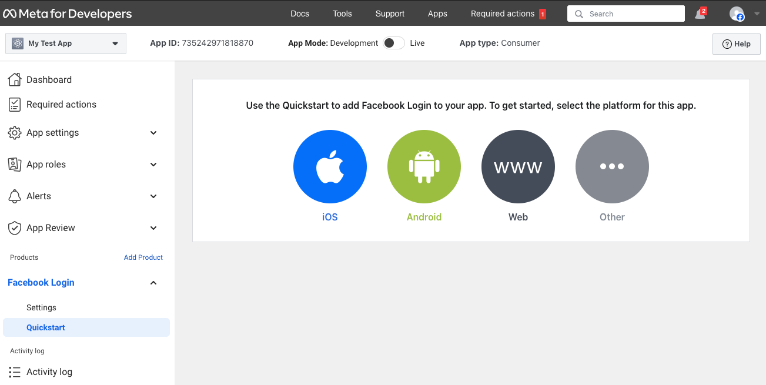The height and width of the screenshot is (385, 766).
Task: Click the Dashboard house icon
Action: 15,79
